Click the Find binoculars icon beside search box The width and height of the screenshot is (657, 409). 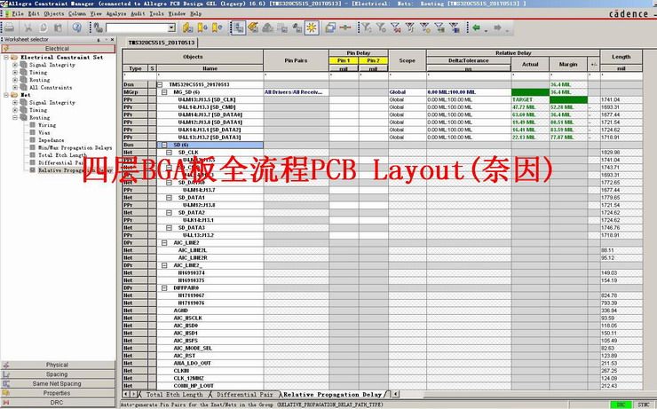[x=99, y=28]
